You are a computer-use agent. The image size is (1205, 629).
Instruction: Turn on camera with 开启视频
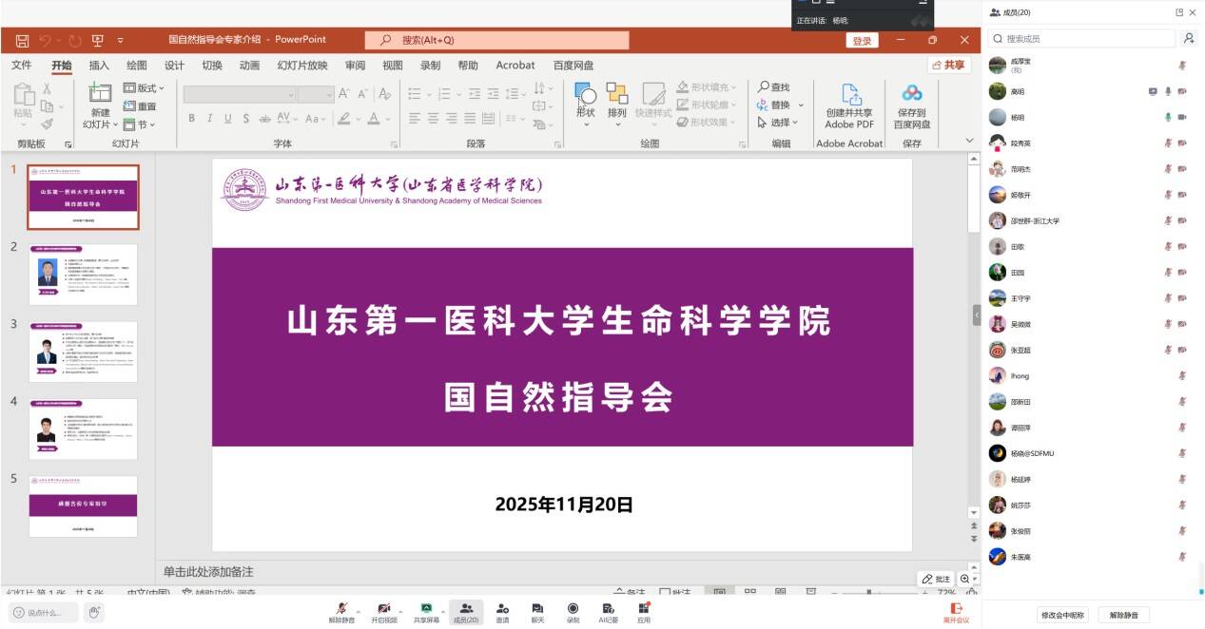pyautogui.click(x=382, y=608)
